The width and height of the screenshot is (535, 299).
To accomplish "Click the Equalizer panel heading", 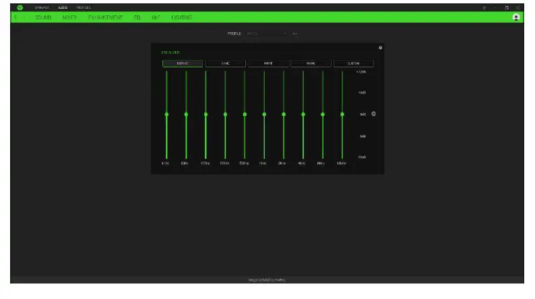I will pos(170,53).
